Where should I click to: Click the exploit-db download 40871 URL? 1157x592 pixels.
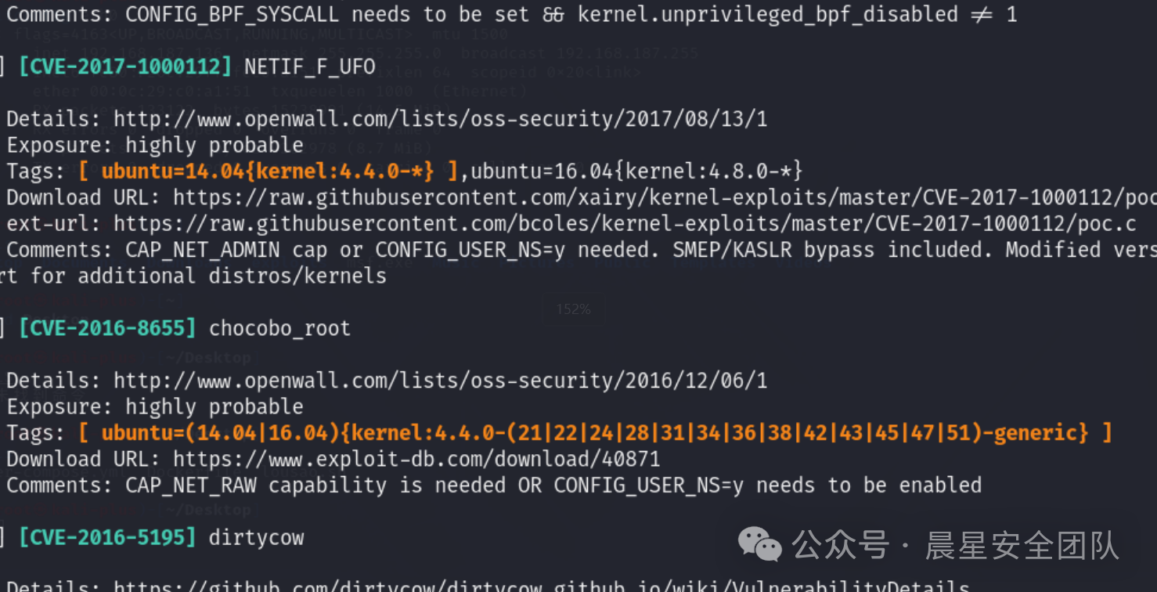[416, 459]
